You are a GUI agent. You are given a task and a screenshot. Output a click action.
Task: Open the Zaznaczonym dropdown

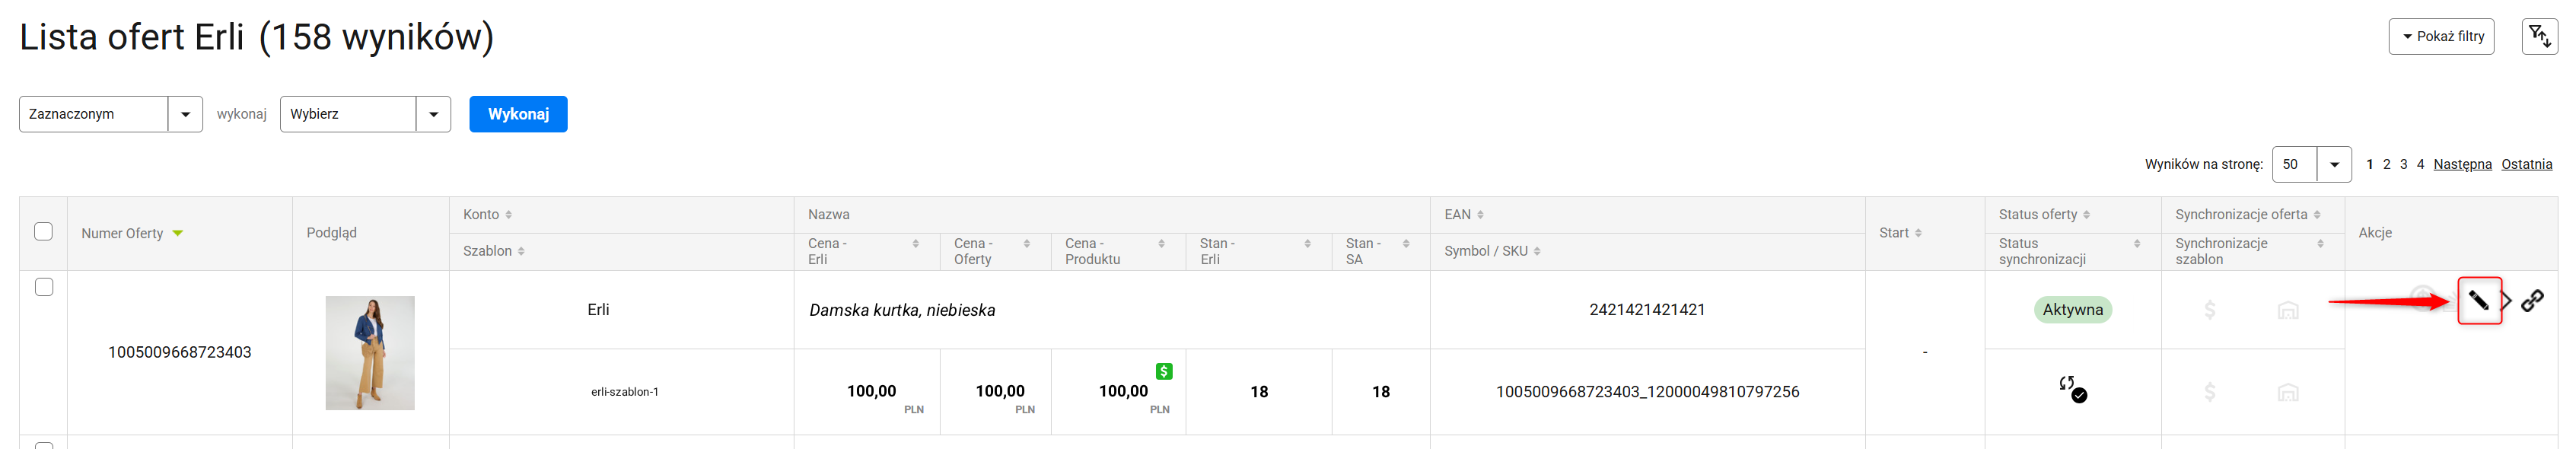pyautogui.click(x=111, y=114)
